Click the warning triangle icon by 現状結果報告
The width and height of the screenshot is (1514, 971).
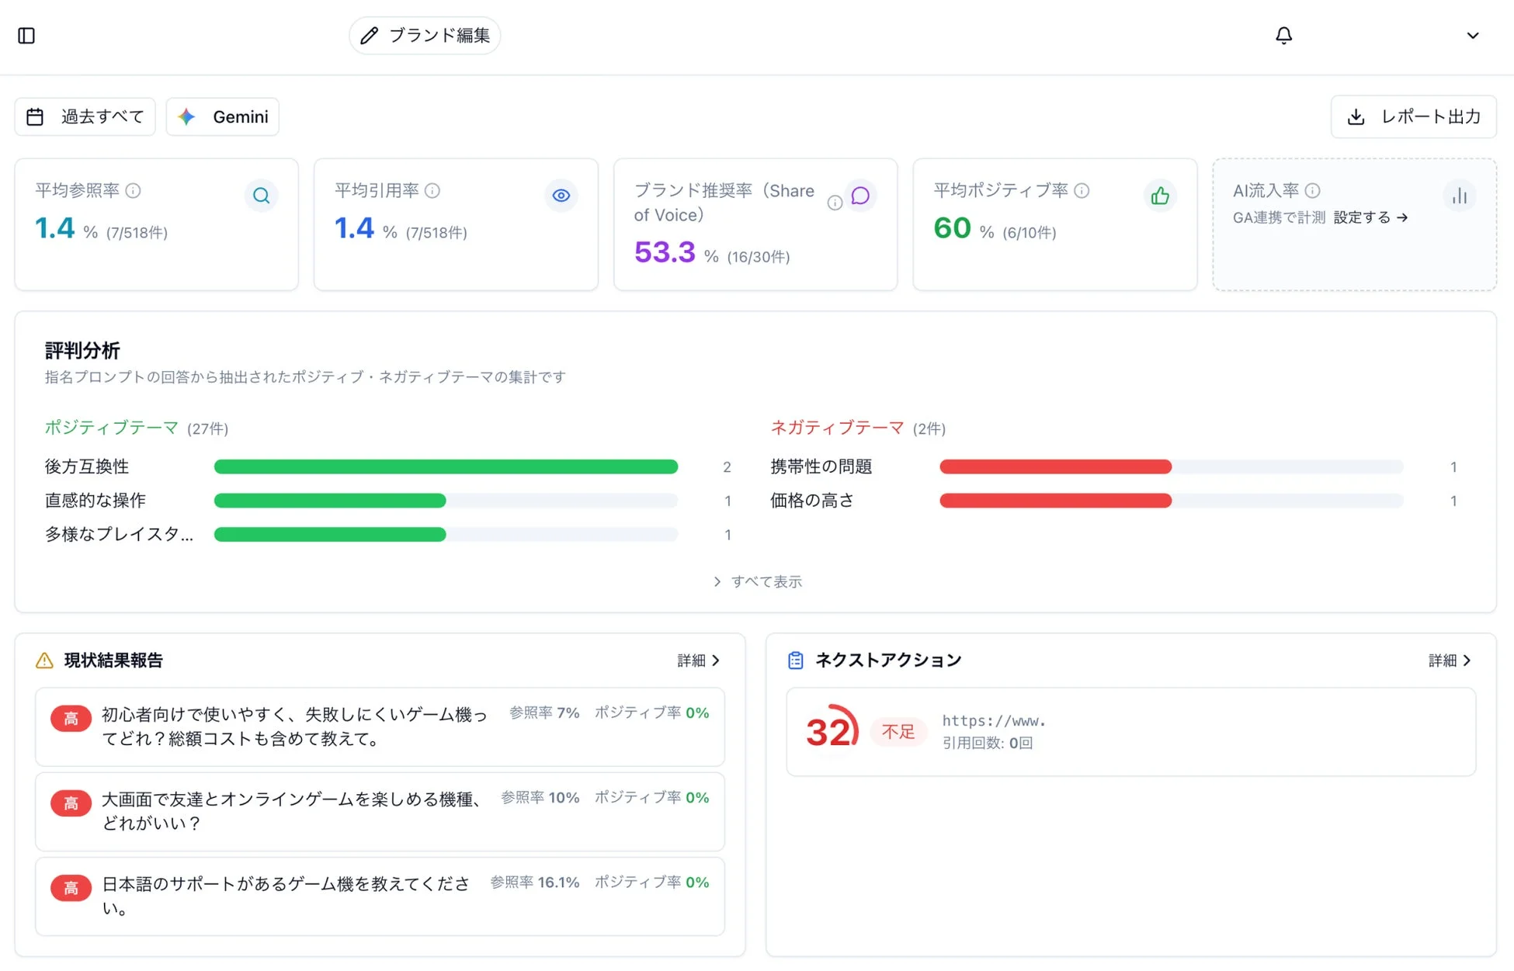(44, 661)
